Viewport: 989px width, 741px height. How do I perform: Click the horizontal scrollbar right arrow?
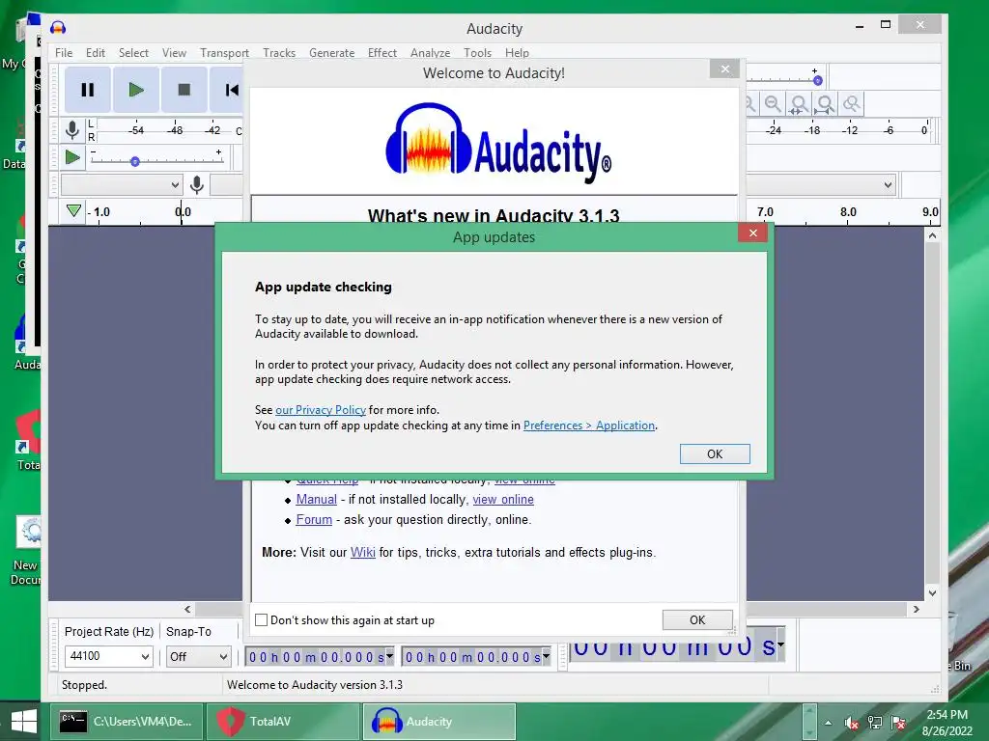(916, 610)
